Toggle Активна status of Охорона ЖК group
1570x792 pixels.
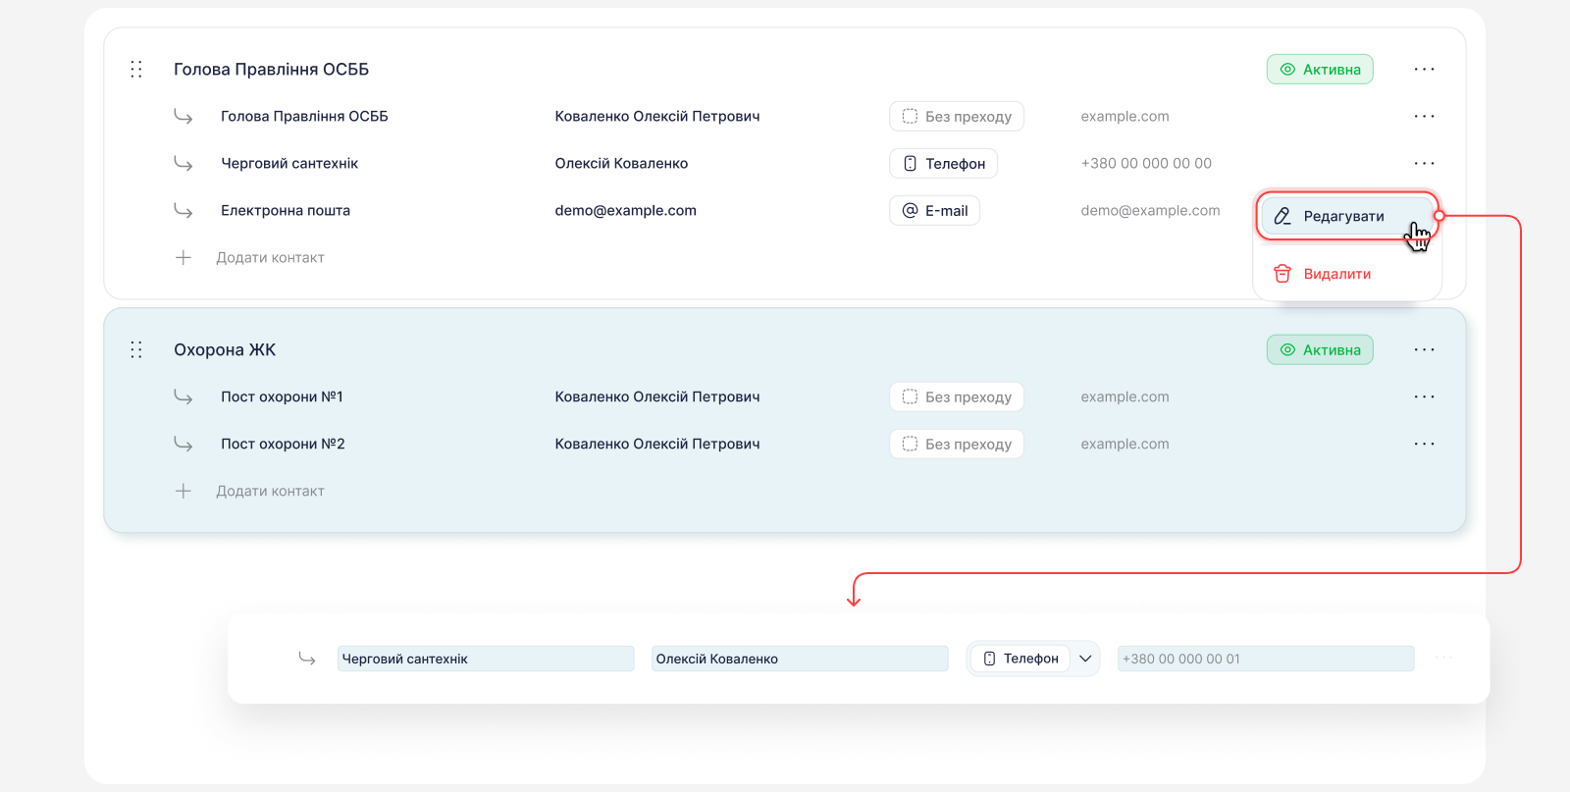pyautogui.click(x=1320, y=349)
